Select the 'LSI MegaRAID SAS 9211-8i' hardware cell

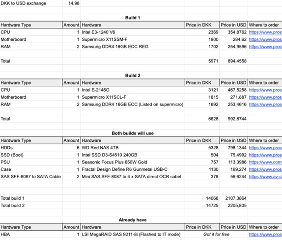[x=133, y=234]
